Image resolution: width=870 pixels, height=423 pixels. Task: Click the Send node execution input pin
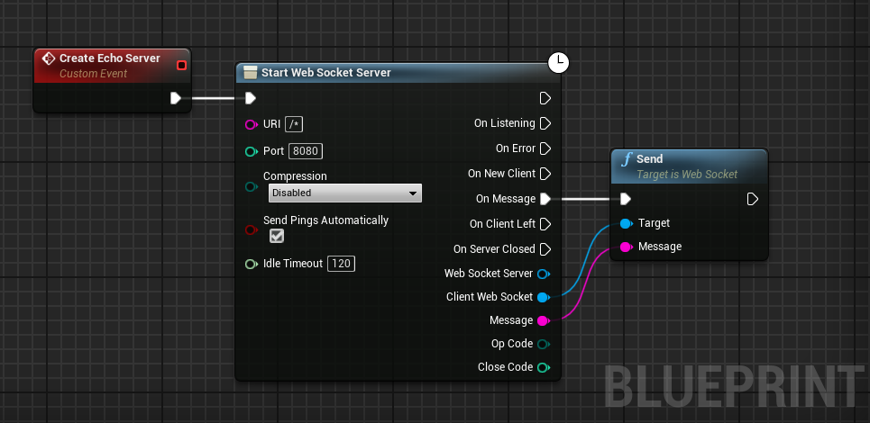(x=626, y=199)
